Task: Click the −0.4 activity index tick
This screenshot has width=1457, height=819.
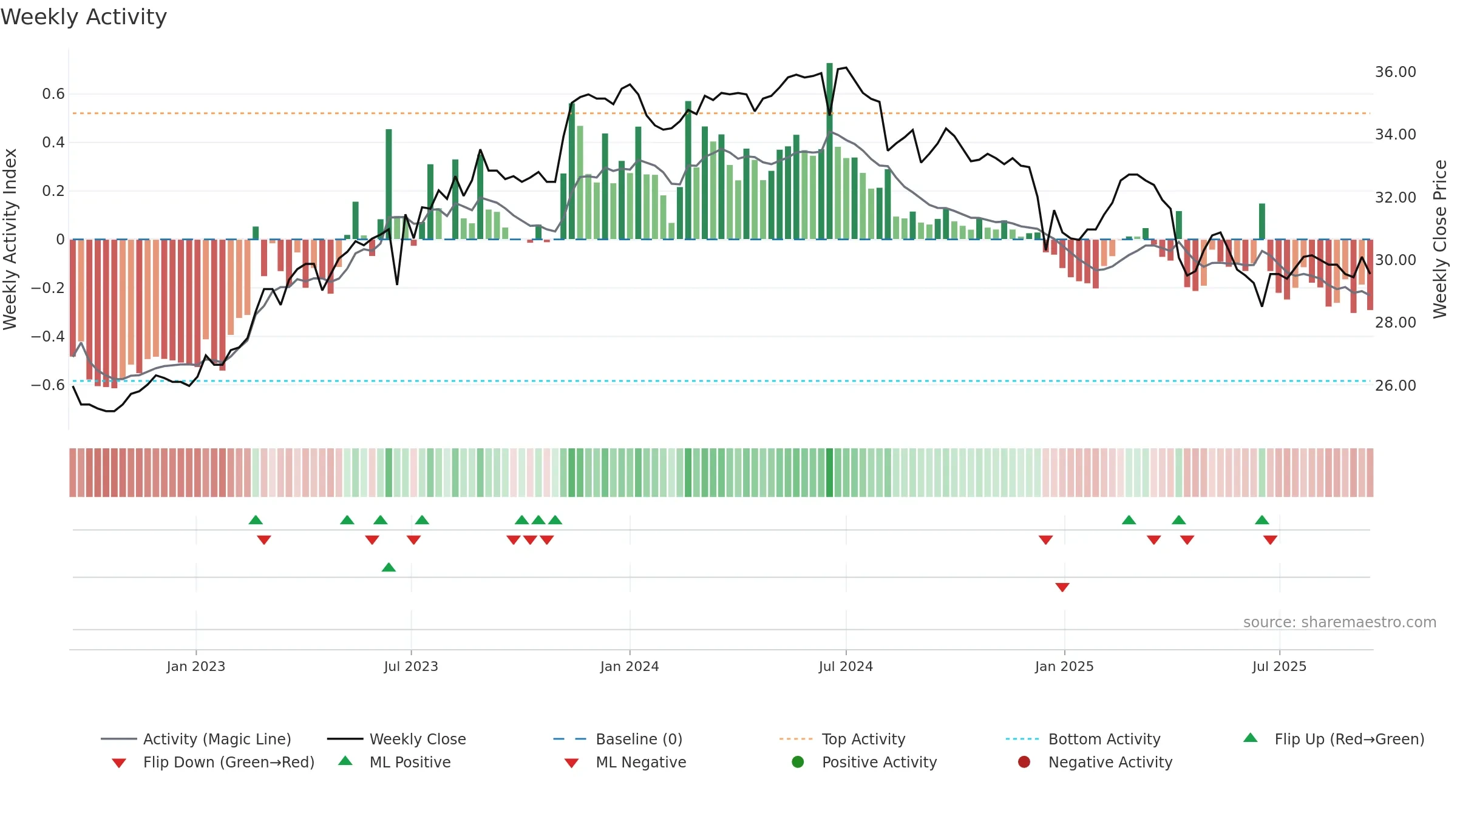Action: (x=47, y=336)
